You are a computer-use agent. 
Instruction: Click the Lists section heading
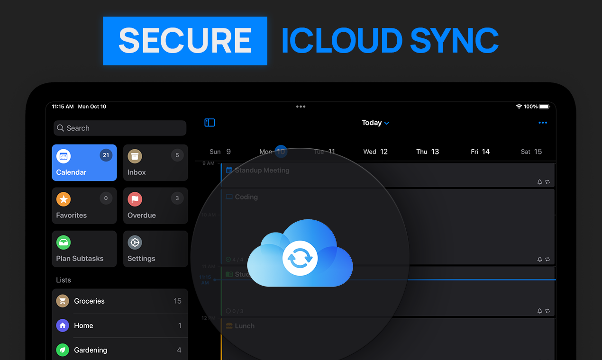pyautogui.click(x=64, y=280)
